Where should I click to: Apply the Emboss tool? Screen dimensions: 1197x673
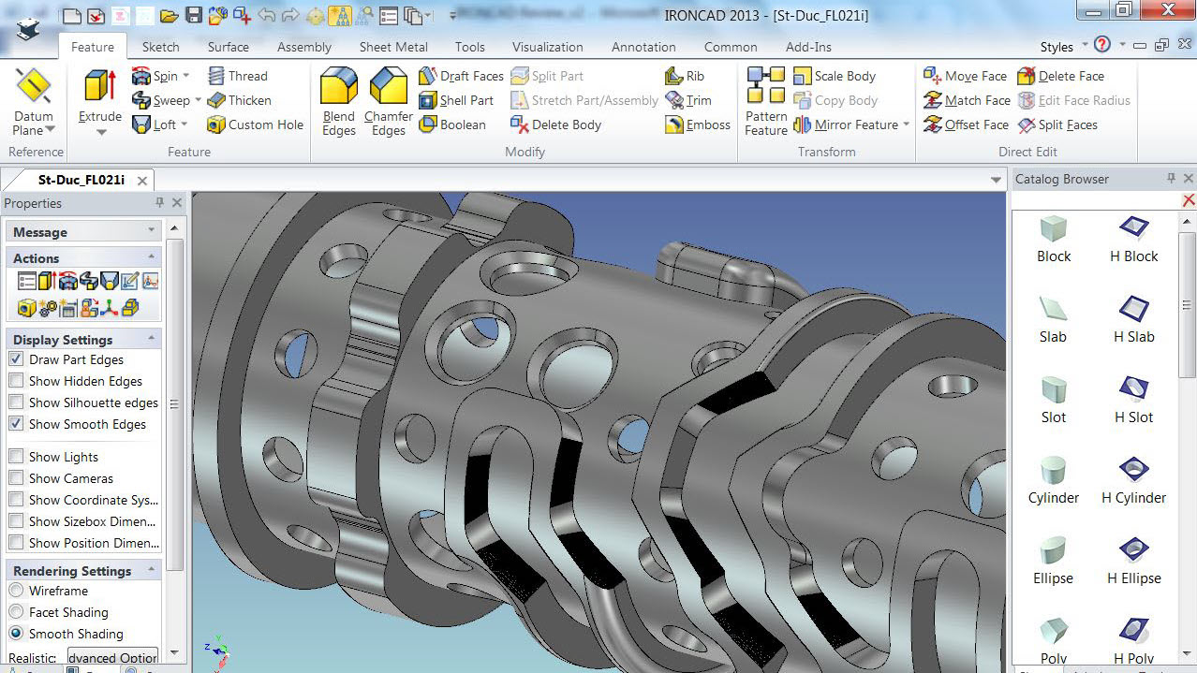click(697, 124)
